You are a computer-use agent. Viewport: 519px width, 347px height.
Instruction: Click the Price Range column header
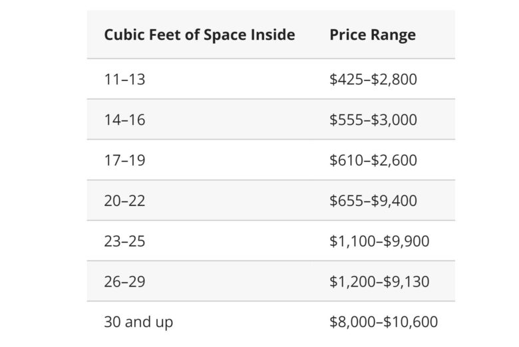pyautogui.click(x=372, y=35)
